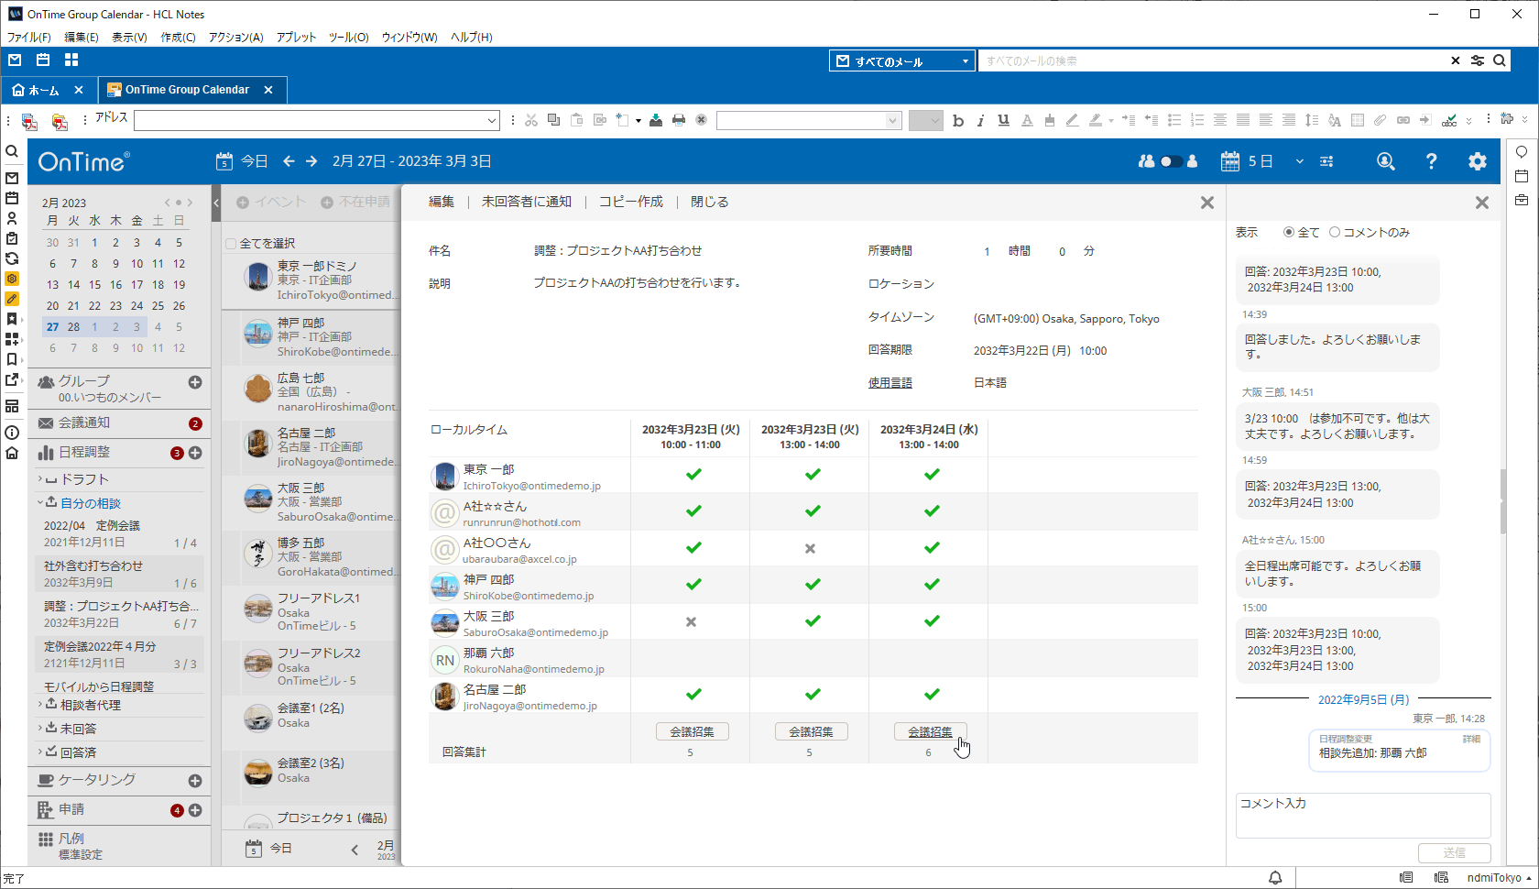Click 会議招集 for 3月24日 13:00
Screen dimensions: 1539x889
point(930,731)
